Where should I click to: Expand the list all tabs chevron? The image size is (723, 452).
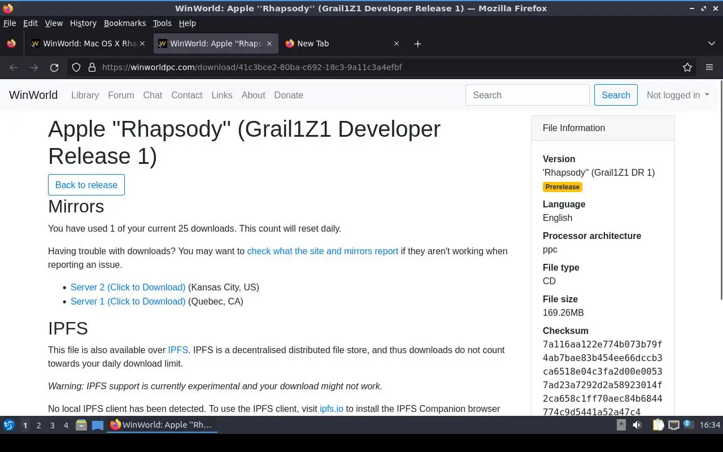pos(712,44)
